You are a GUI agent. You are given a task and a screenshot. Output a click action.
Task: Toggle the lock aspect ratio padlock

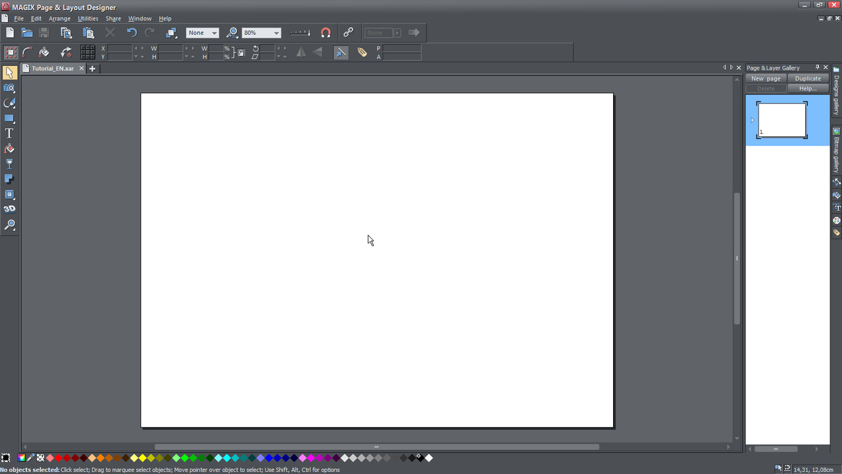(241, 53)
